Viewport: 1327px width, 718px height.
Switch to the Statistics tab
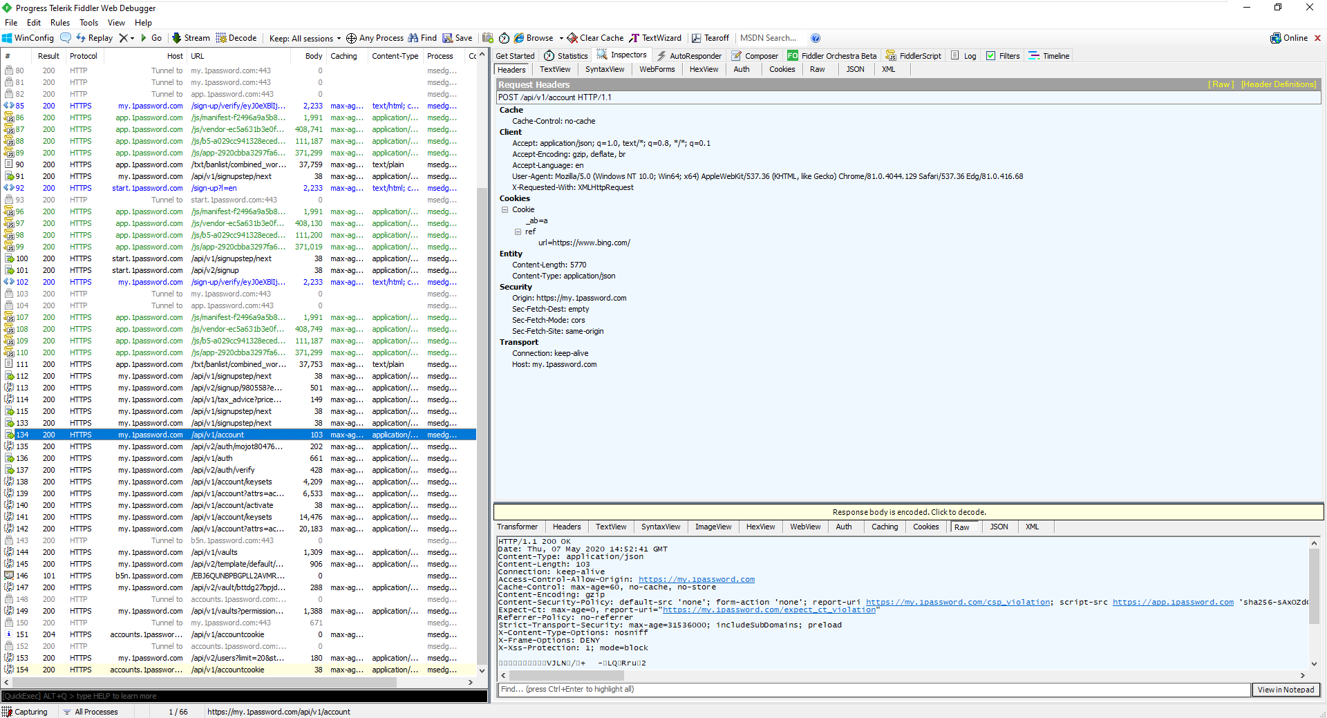point(565,56)
